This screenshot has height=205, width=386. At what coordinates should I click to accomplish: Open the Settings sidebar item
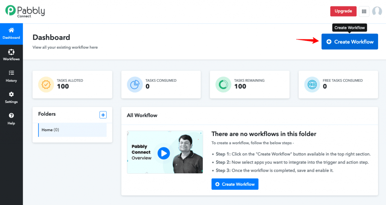[11, 98]
